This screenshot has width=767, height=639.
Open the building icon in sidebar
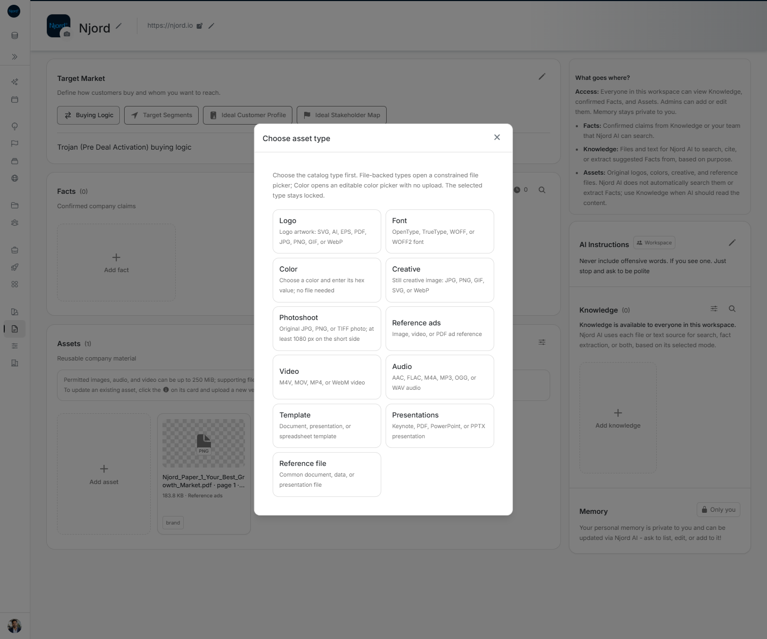click(15, 363)
